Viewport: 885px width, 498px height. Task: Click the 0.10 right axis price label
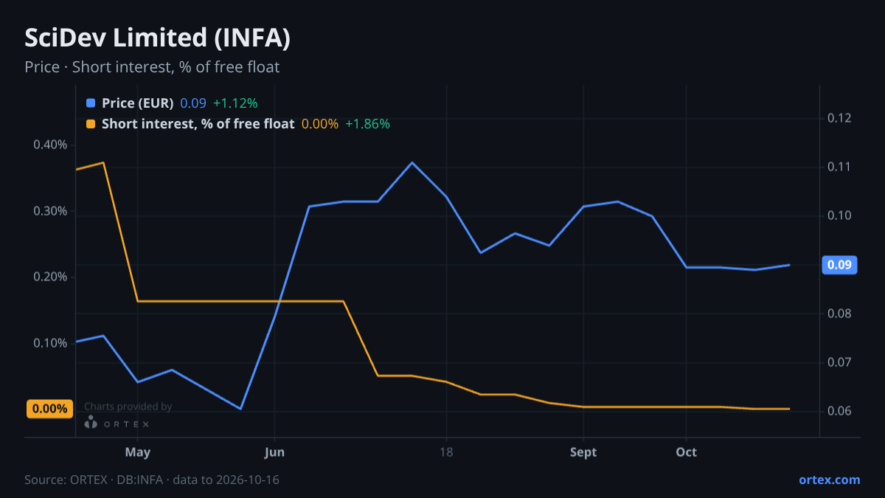[x=840, y=215]
